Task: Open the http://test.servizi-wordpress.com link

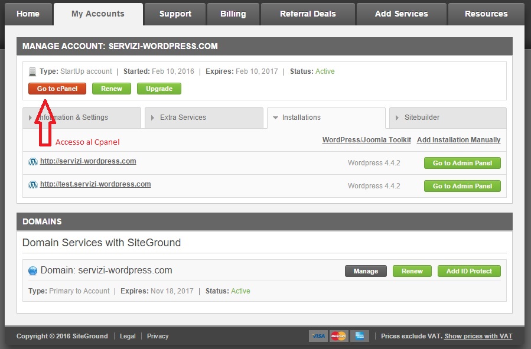Action: tap(96, 184)
